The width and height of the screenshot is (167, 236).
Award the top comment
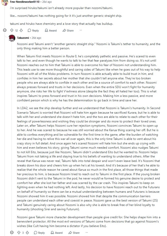51,30
